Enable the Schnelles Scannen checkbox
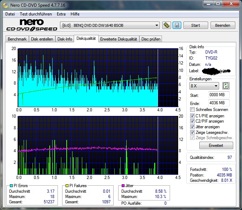Viewport: 242px width, 210px height. coord(192,110)
